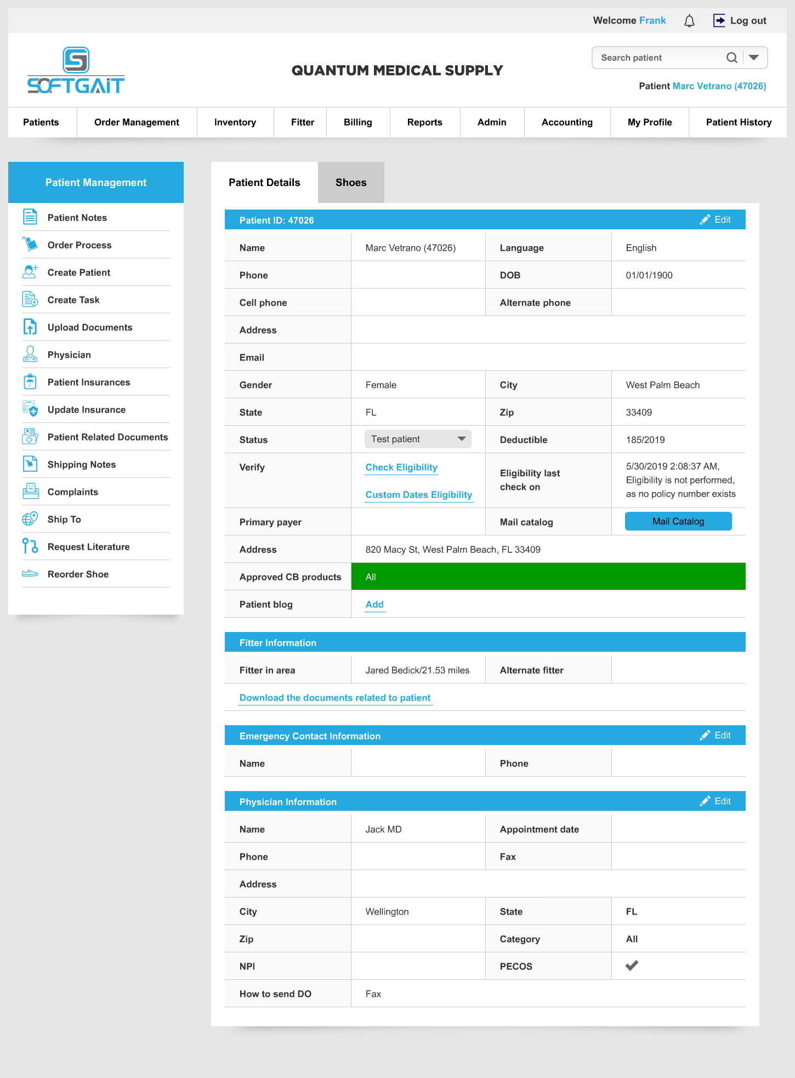
Task: Open the Patient History menu
Action: 739,122
